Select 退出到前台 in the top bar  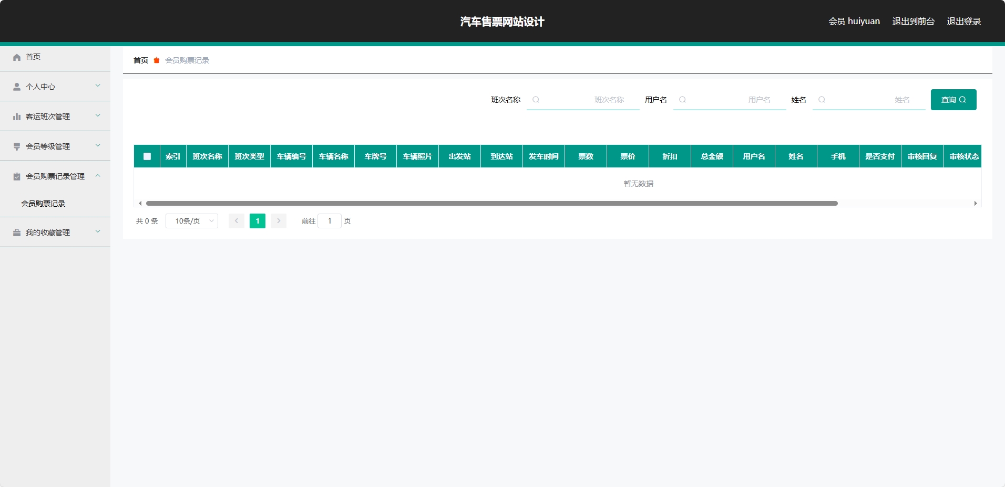(x=912, y=21)
